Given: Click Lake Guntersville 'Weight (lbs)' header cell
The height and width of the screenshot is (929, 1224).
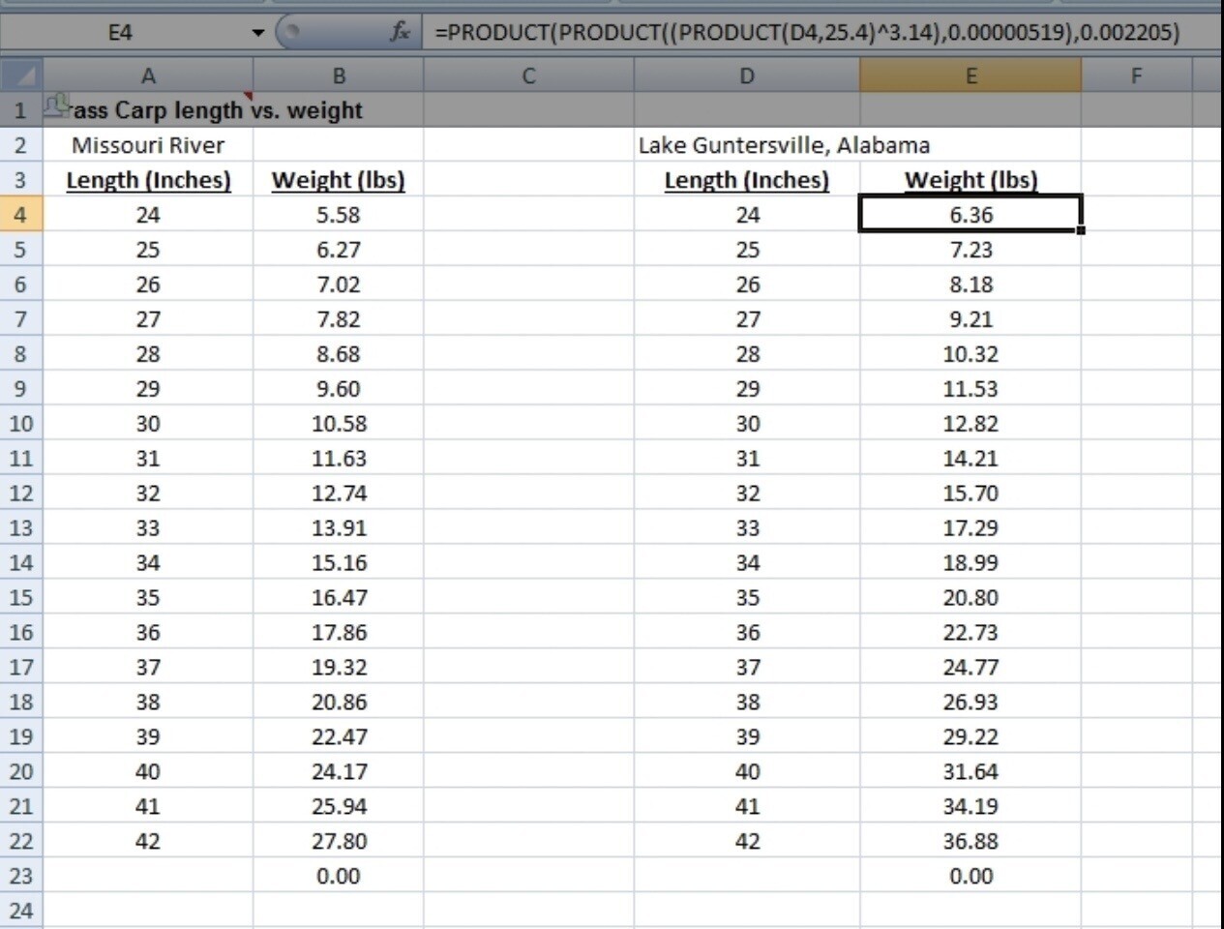Looking at the screenshot, I should coord(970,180).
